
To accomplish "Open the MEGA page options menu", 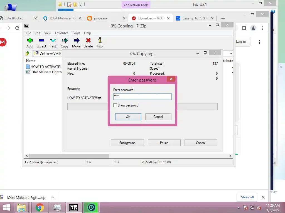I will coord(259,42).
